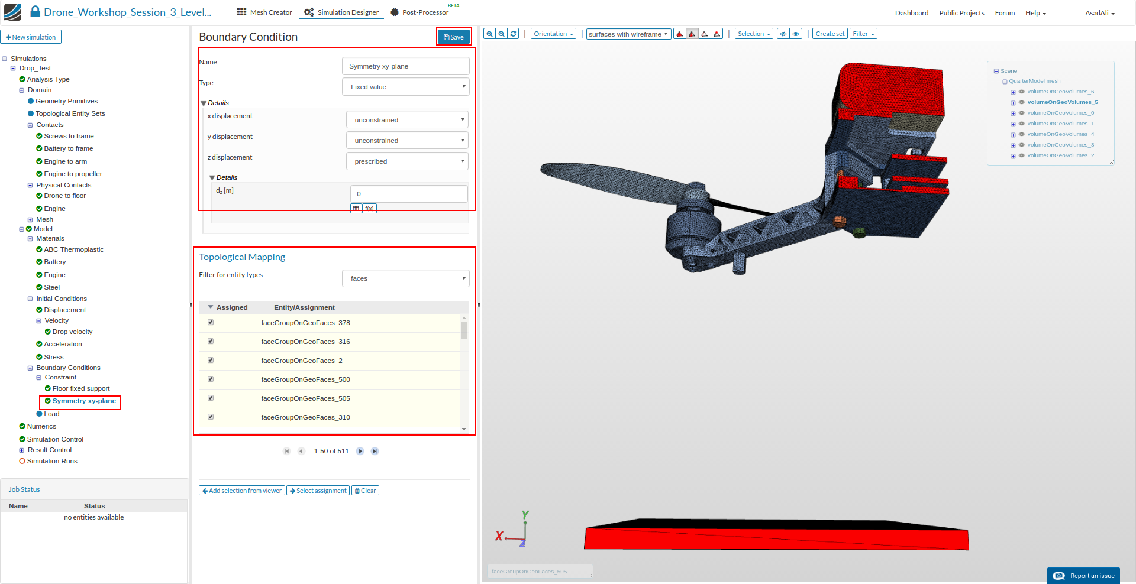Go to the first page of entities
Viewport: 1136px width, 584px height.
pos(287,451)
